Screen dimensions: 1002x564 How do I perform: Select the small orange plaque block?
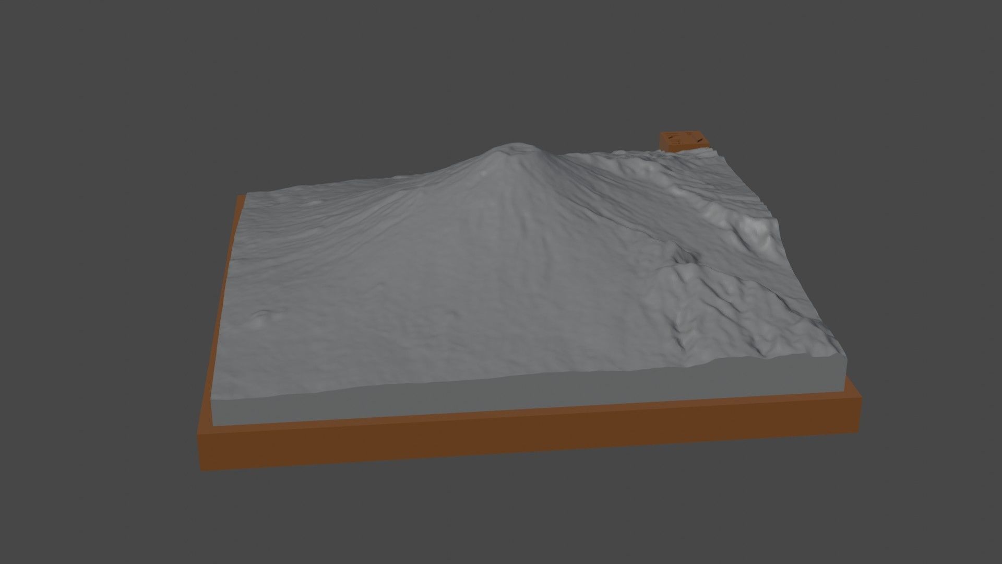pos(683,140)
